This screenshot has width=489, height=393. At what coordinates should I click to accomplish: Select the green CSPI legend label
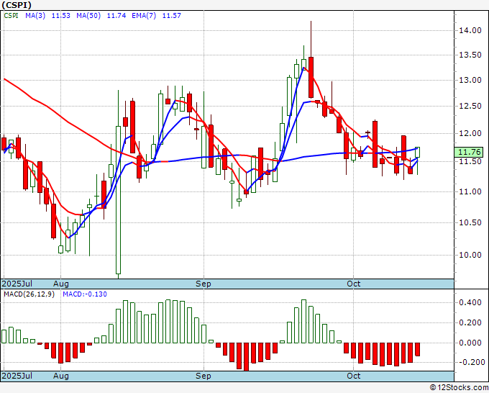tap(11, 16)
